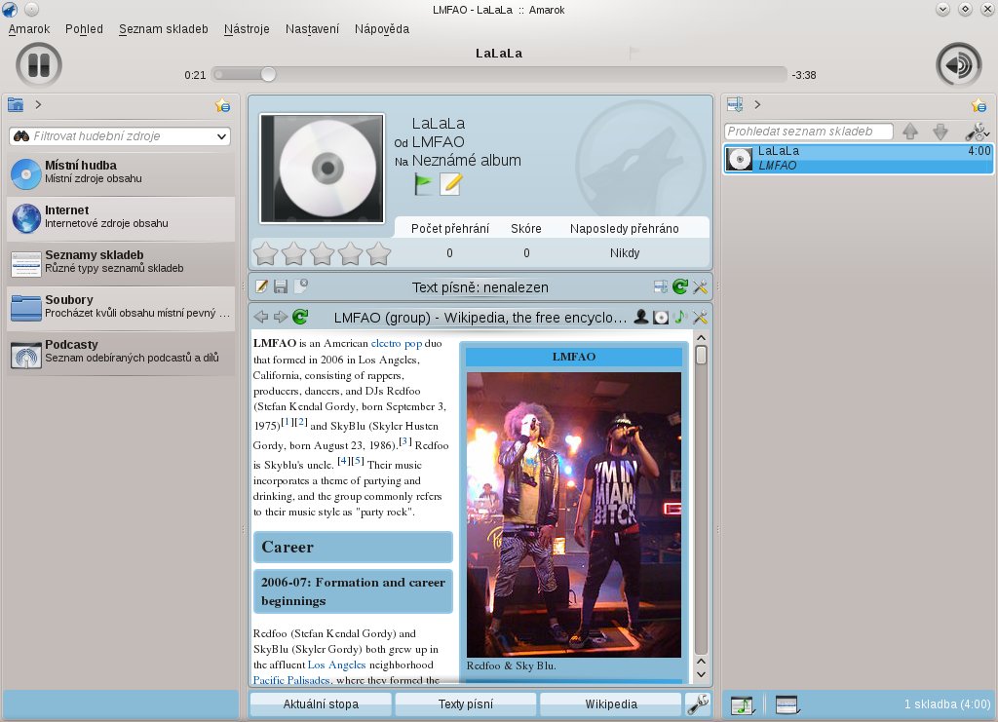Screen dimensions: 998x722
Task: Rate the track two stars
Action: 294,253
